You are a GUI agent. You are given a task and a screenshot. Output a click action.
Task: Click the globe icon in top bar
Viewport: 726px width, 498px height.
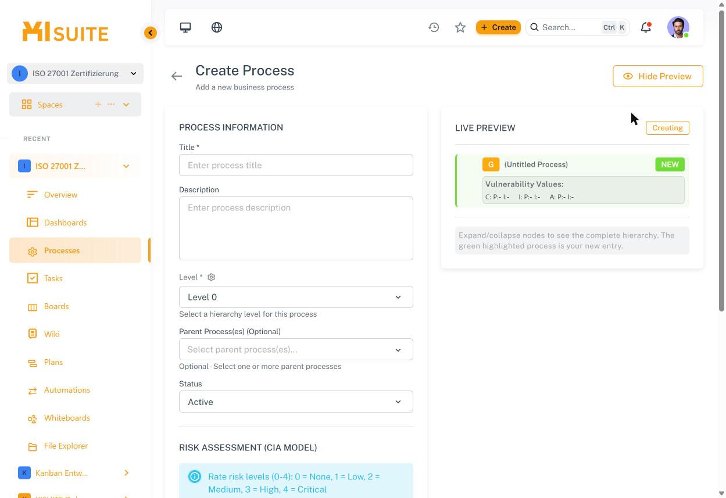tap(217, 27)
